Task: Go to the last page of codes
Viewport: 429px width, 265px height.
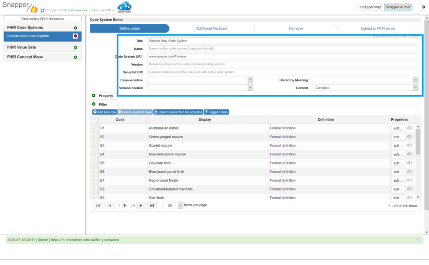Action: pyautogui.click(x=152, y=206)
